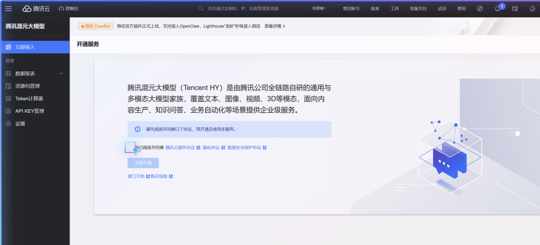Click the search magnifier icon
540x245 pixels.
[200, 8]
